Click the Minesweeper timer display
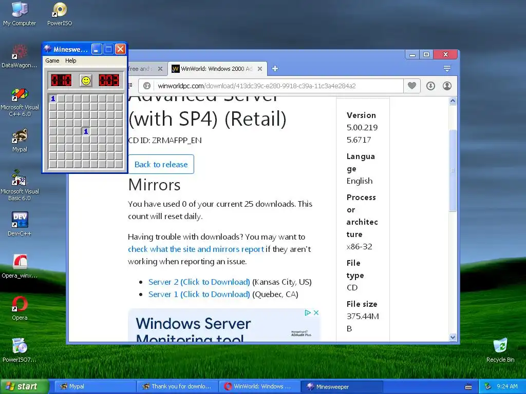 (109, 81)
